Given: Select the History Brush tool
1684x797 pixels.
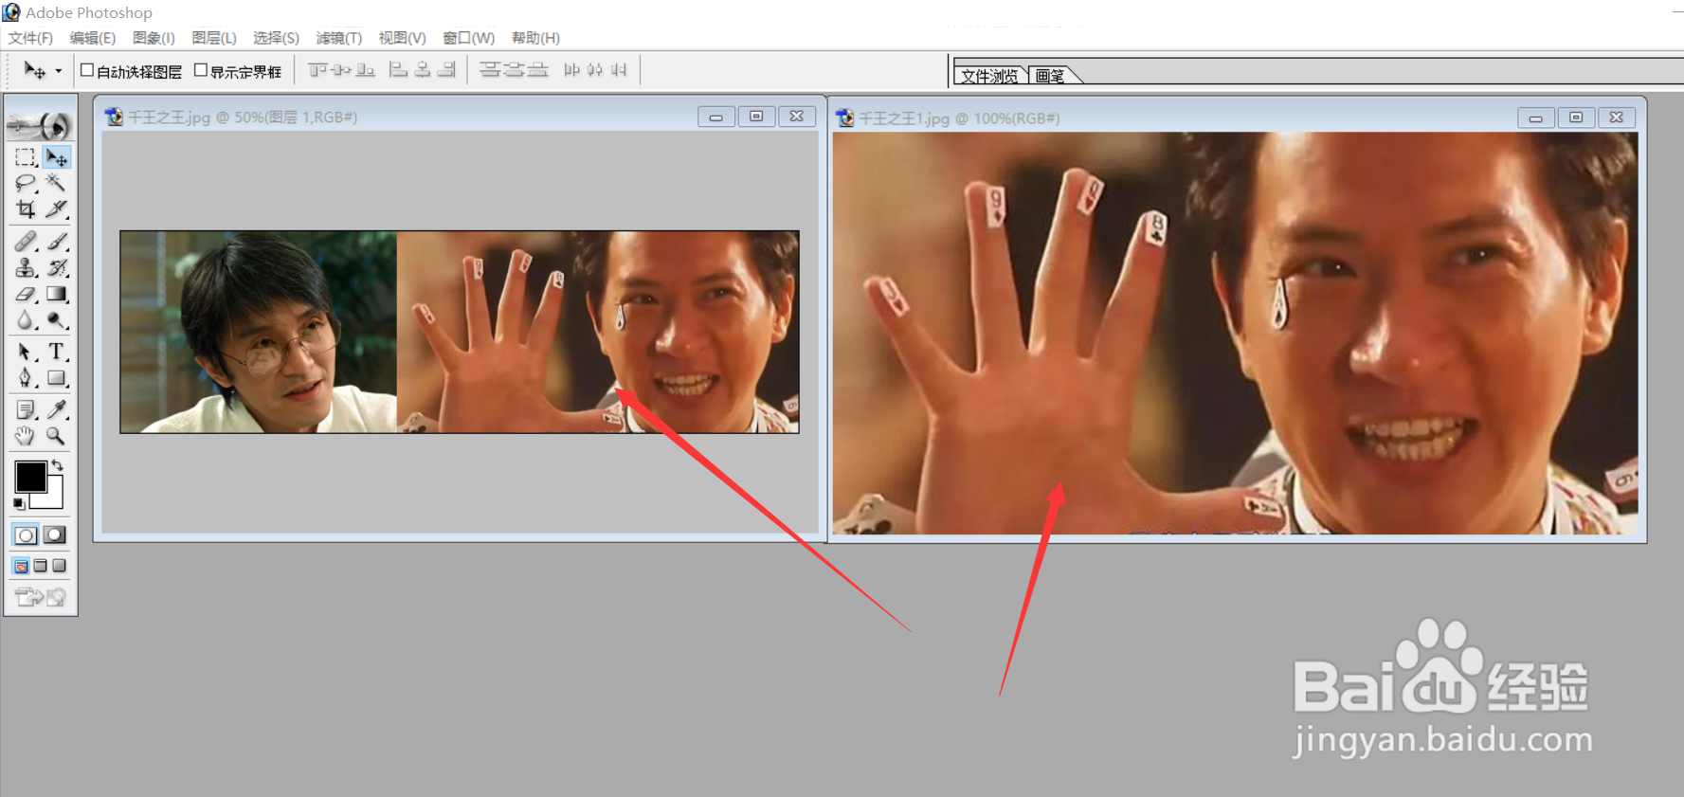Looking at the screenshot, I should point(57,268).
